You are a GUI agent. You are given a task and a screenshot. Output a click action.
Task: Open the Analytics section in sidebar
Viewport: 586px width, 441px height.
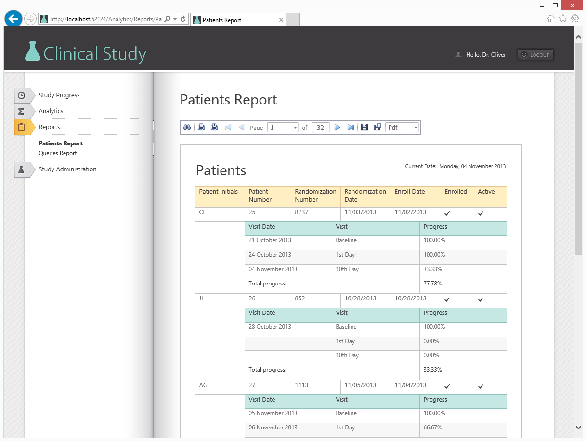coord(51,111)
